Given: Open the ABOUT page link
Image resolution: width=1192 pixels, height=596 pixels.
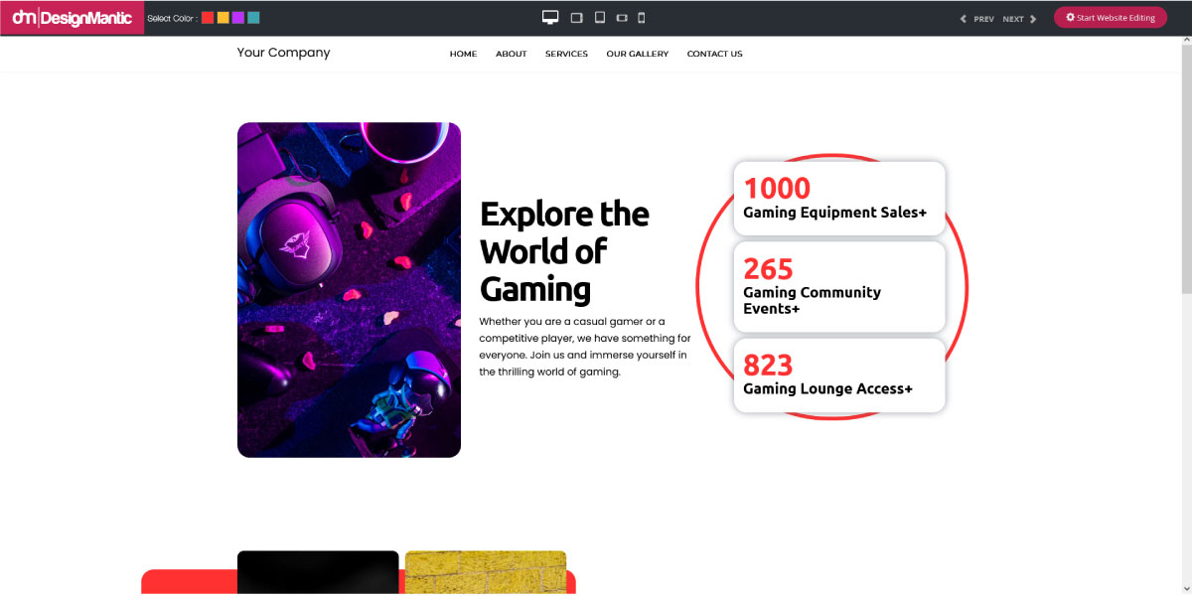Looking at the screenshot, I should click(512, 54).
